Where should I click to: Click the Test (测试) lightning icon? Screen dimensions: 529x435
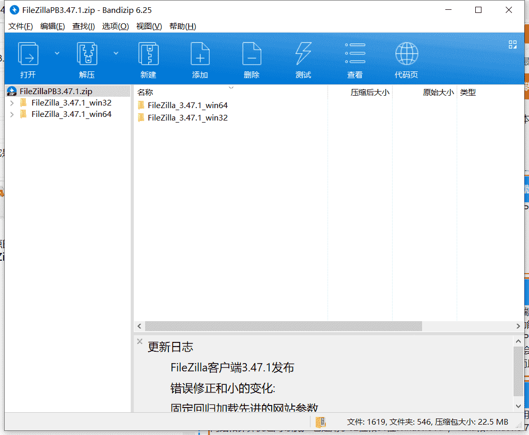coord(303,54)
